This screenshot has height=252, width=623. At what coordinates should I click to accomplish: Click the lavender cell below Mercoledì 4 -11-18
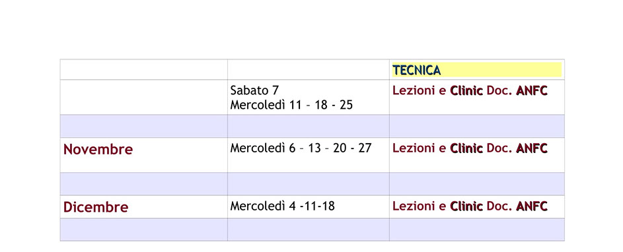(309, 230)
